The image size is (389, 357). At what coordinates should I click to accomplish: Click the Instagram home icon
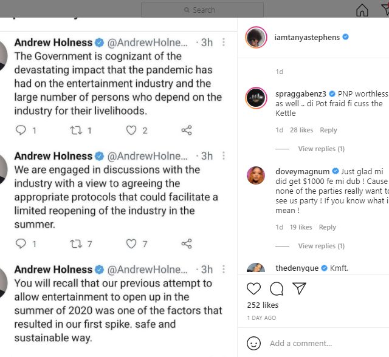coord(362,10)
